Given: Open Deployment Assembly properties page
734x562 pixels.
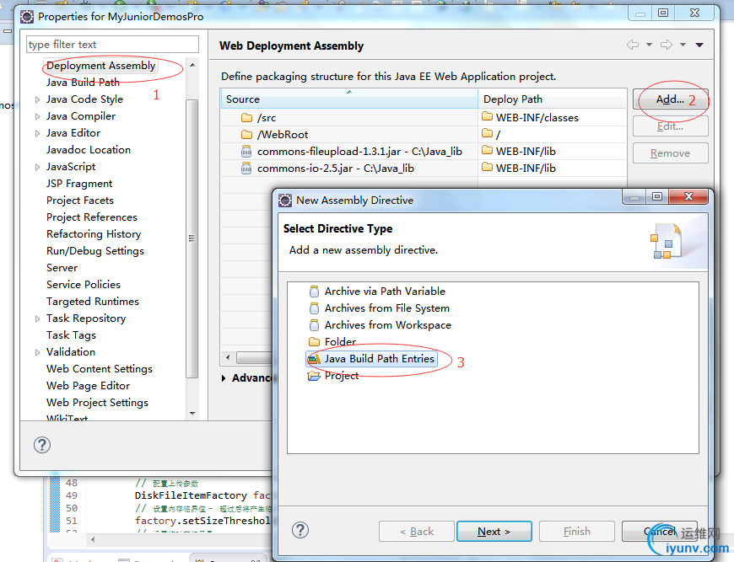Looking at the screenshot, I should click(x=100, y=66).
